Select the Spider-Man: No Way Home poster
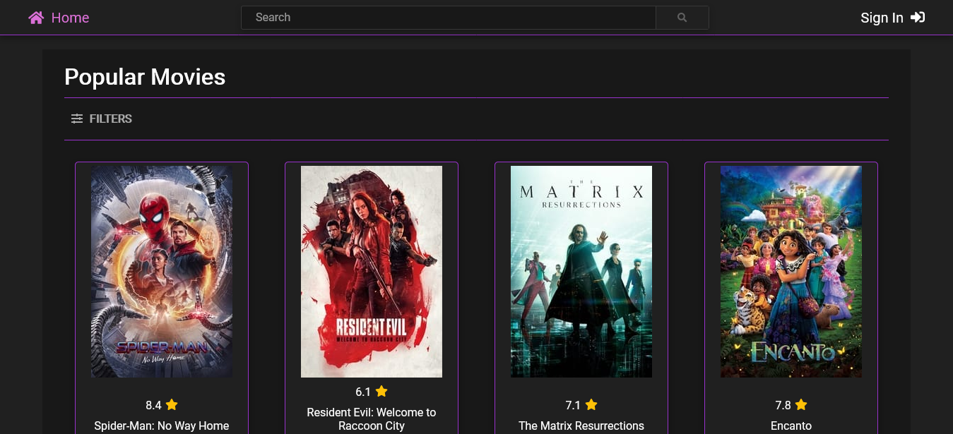 (161, 271)
